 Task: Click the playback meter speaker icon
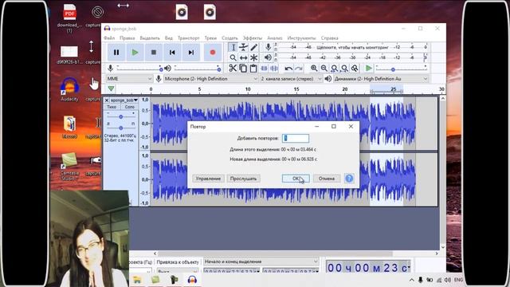[268, 57]
